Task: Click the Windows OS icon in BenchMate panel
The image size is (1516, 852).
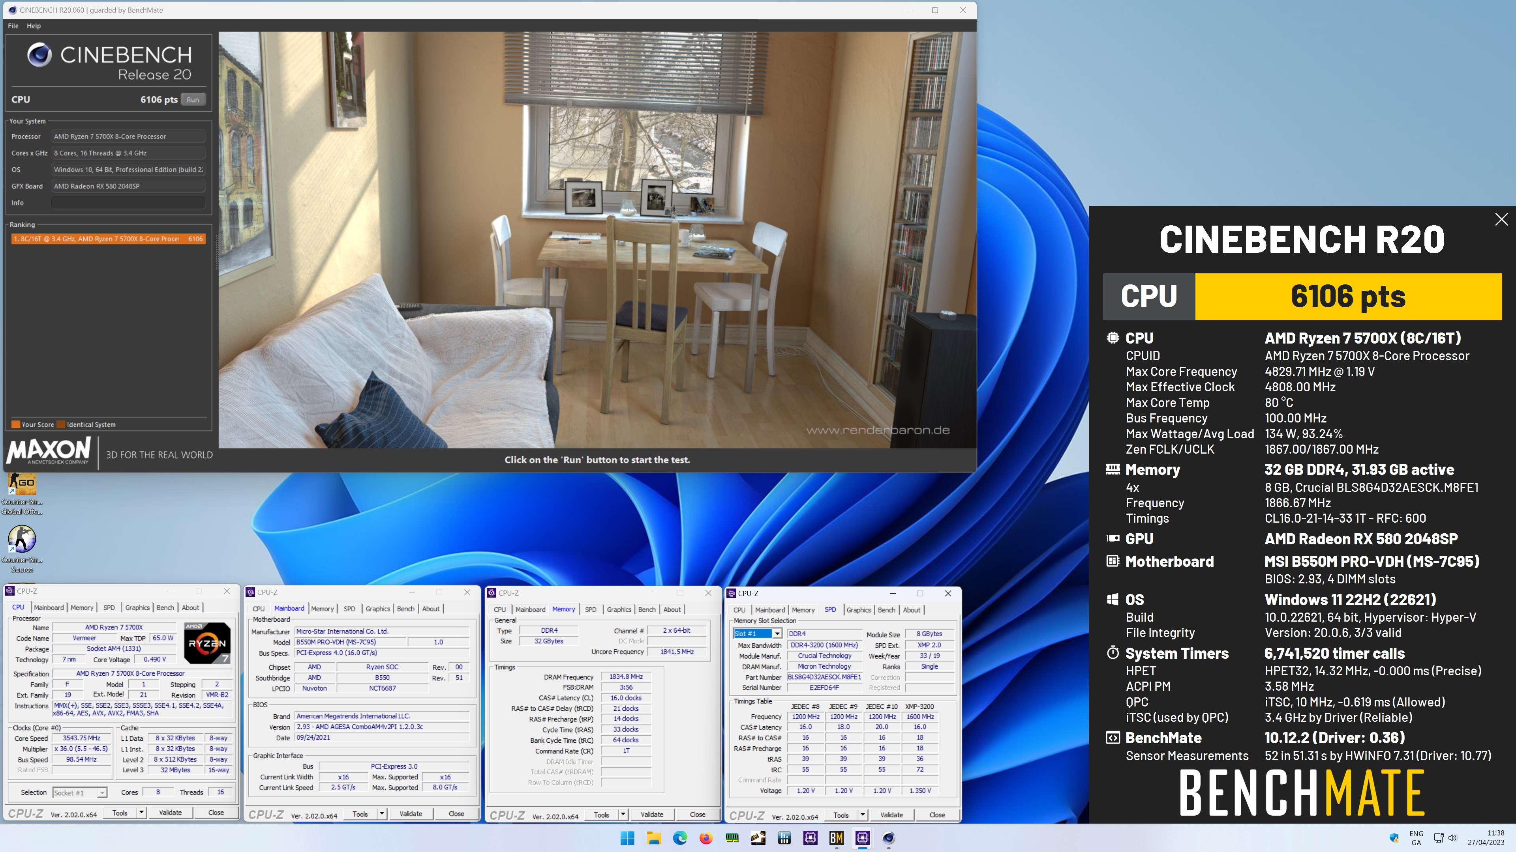Action: tap(1112, 599)
